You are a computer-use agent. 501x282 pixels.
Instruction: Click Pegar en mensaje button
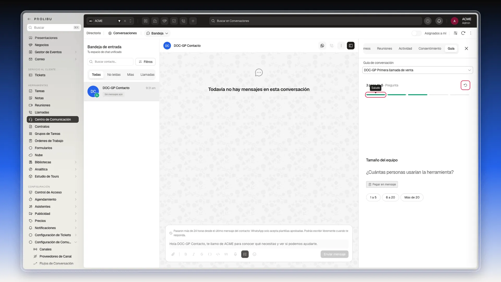pos(382,184)
